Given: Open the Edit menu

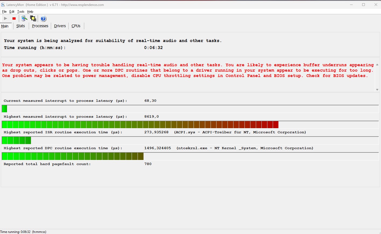Looking at the screenshot, I should click(12, 12).
